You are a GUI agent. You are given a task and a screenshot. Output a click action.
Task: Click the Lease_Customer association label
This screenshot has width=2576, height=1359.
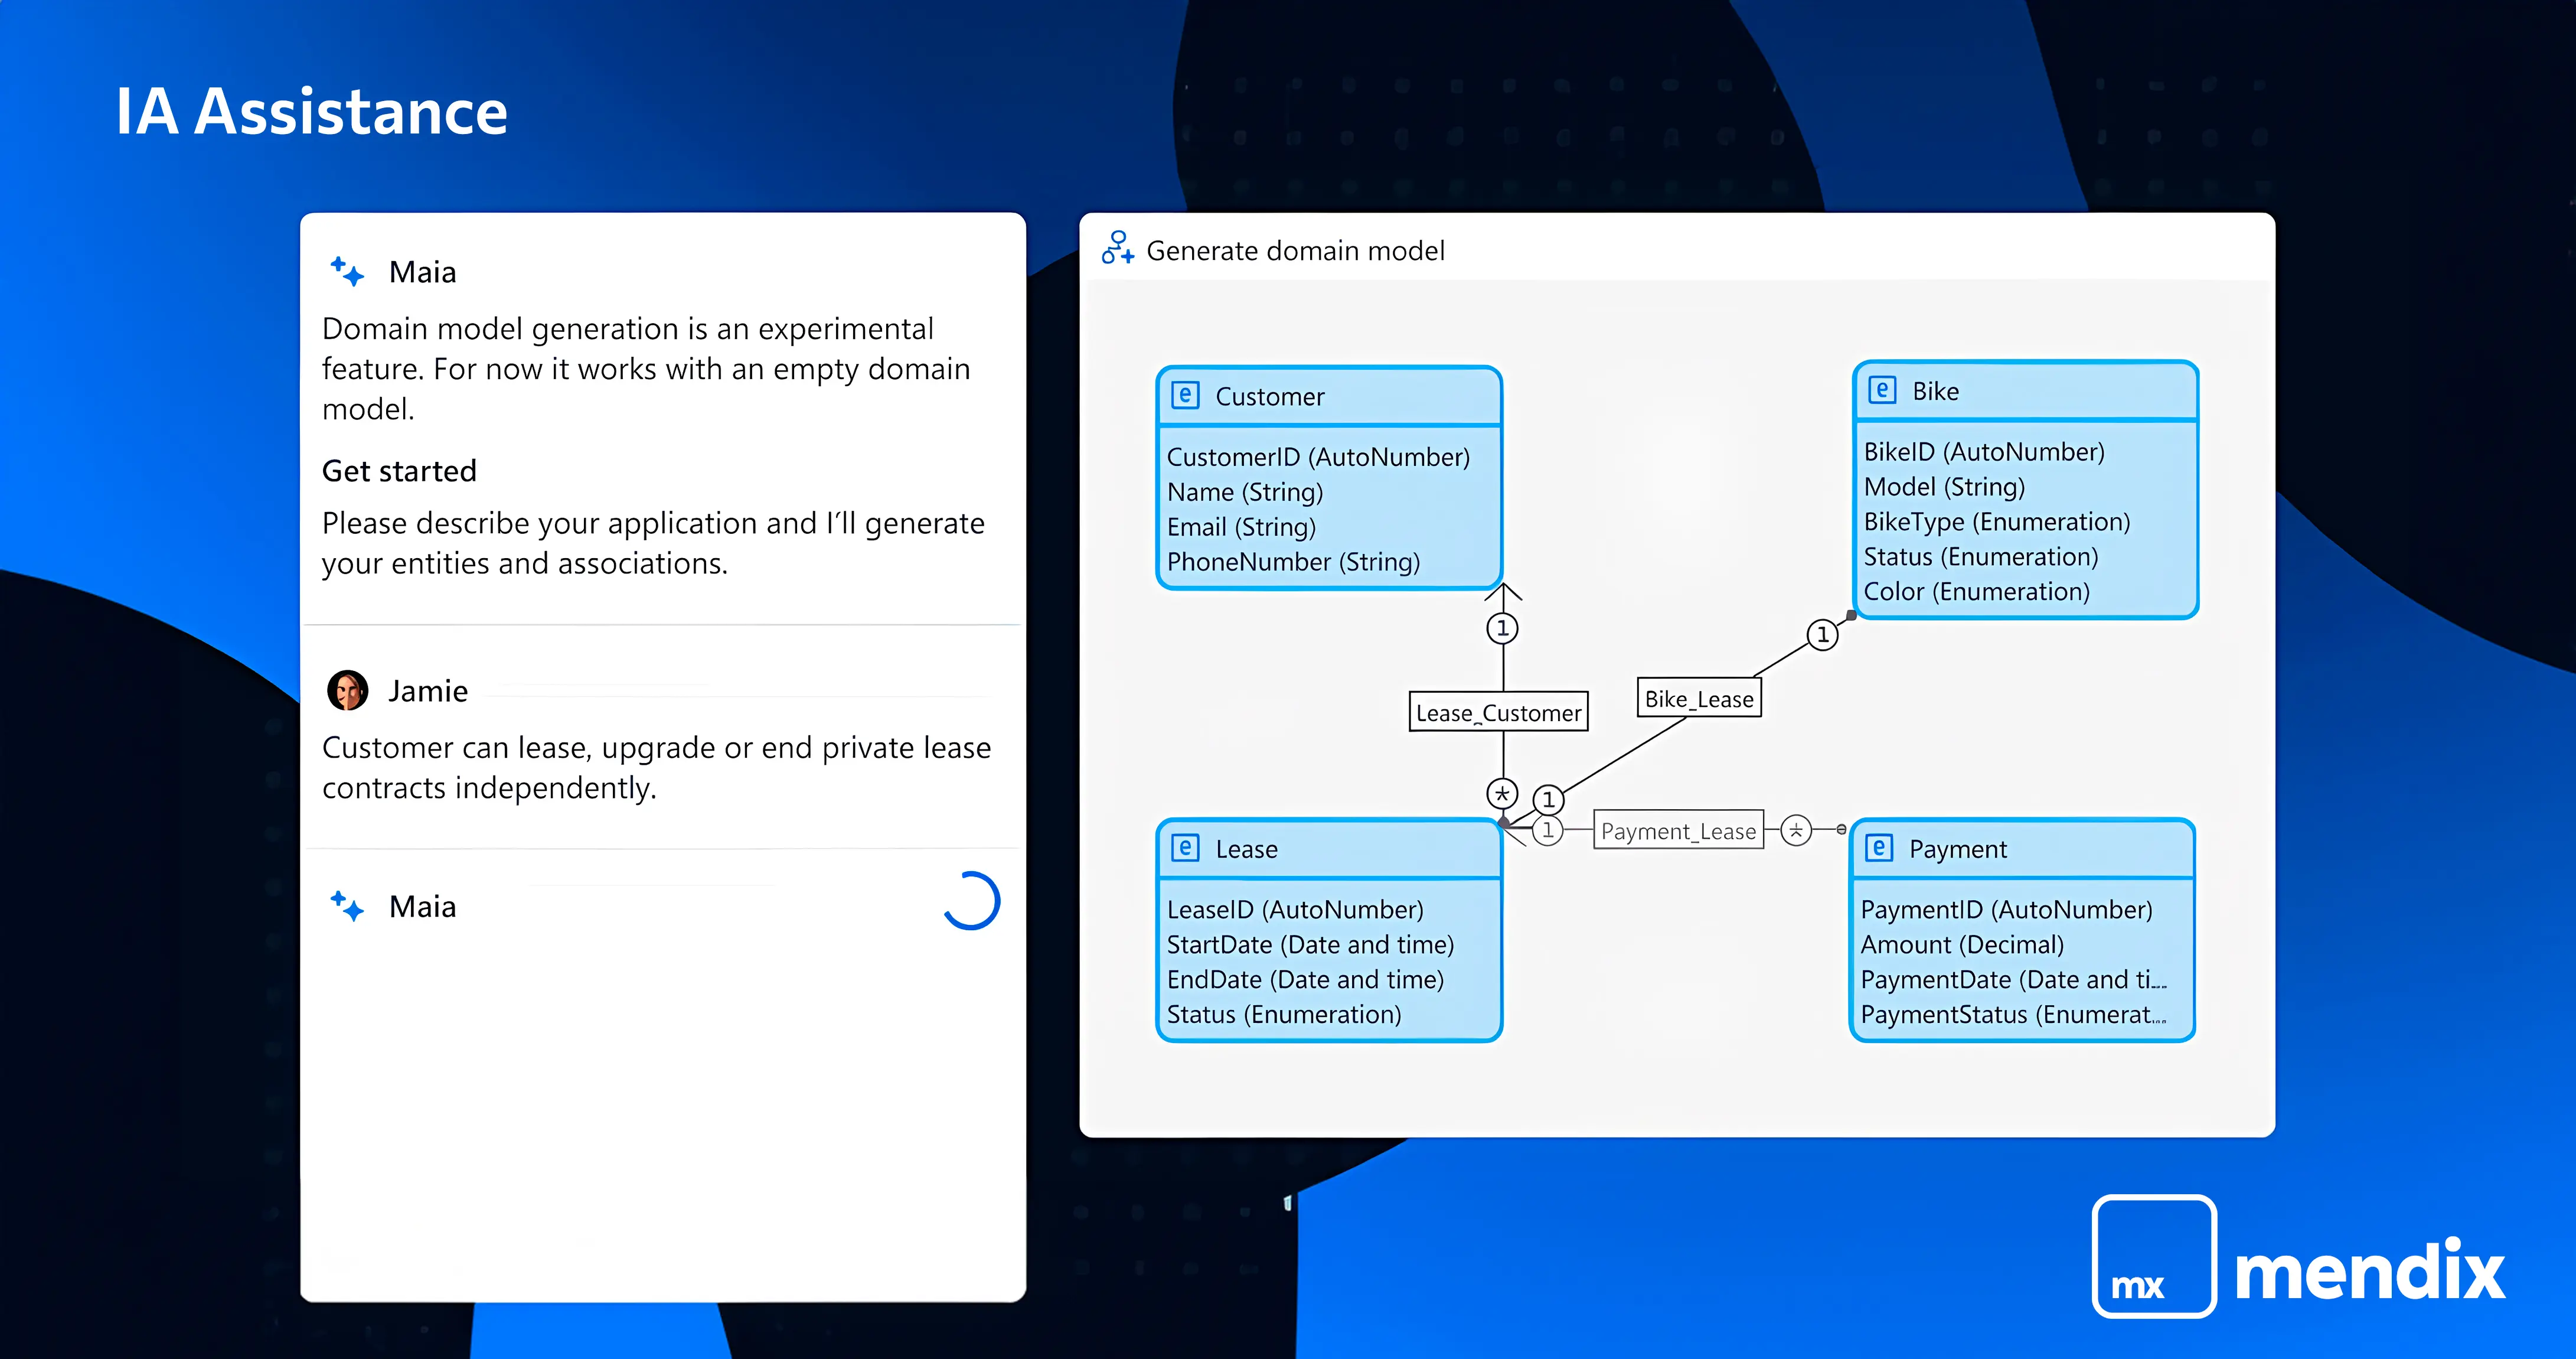click(x=1498, y=712)
